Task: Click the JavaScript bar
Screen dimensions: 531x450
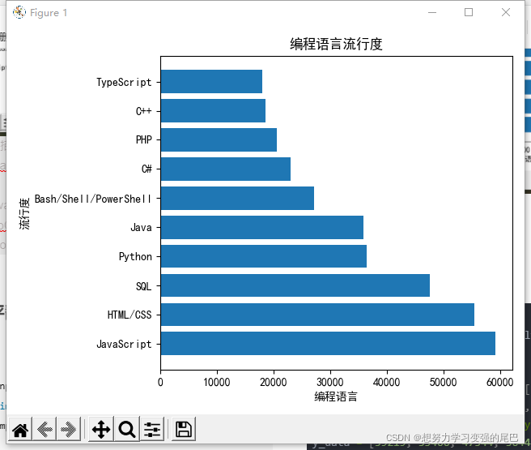Action: [x=328, y=344]
